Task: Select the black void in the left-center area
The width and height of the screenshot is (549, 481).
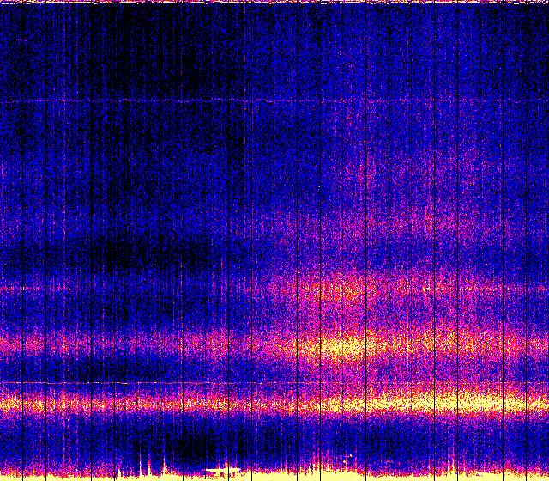Action: click(146, 251)
